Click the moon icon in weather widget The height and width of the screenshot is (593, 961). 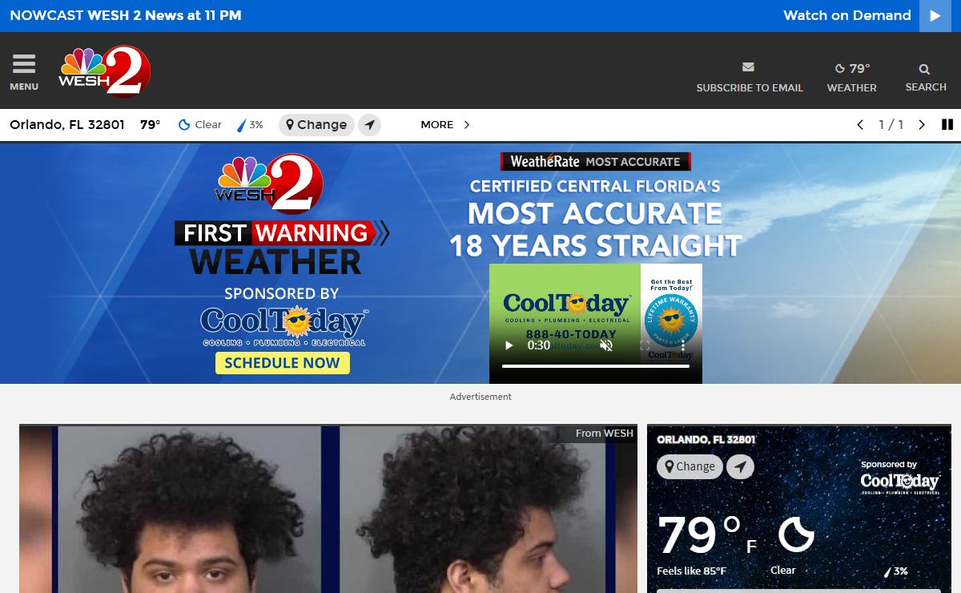tap(796, 535)
